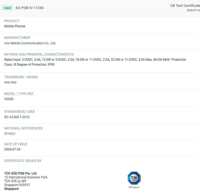Select Class: III Degree of Protection line

pos(29,65)
